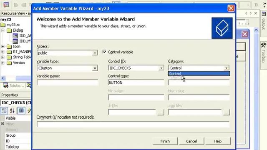This screenshot has width=267, height=150.
Task: Show control events lightning icon
Action: coord(30,110)
